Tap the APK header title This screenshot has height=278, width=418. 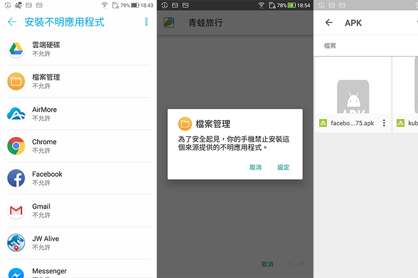(353, 23)
